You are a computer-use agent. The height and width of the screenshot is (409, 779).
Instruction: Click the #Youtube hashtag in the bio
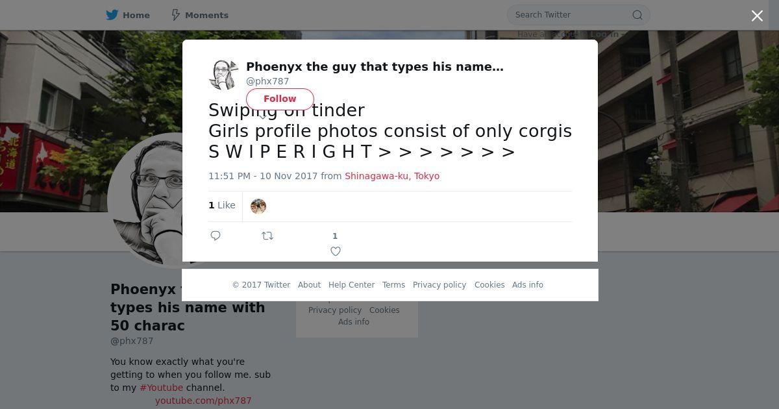click(x=161, y=388)
